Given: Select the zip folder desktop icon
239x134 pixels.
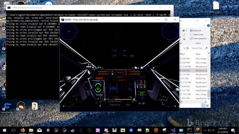Looking at the screenshot, I should tap(35, 106).
